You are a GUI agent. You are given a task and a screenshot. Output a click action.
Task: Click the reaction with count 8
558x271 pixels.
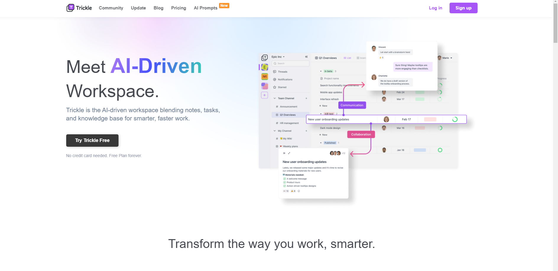point(293,191)
